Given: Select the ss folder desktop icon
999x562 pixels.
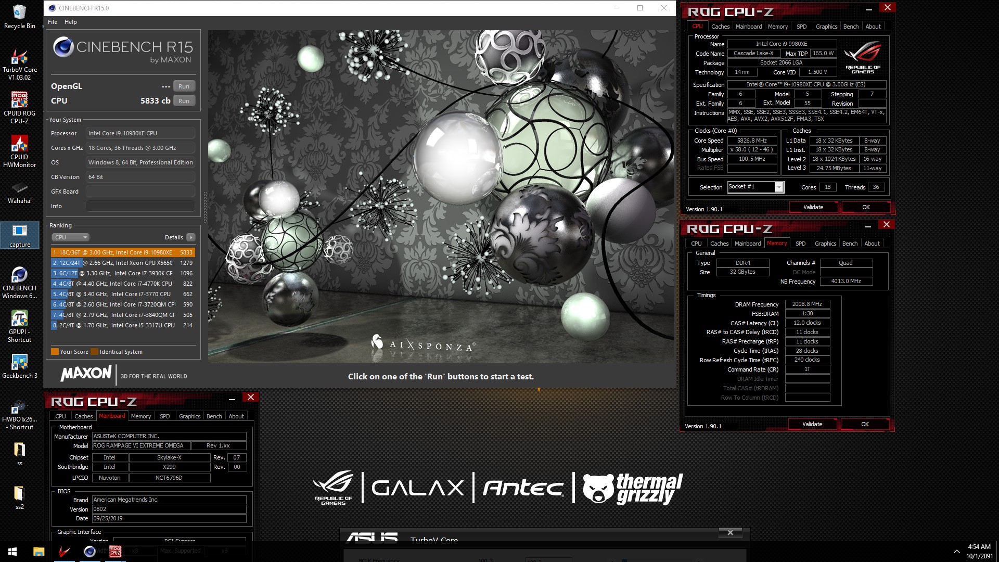Looking at the screenshot, I should 19,453.
